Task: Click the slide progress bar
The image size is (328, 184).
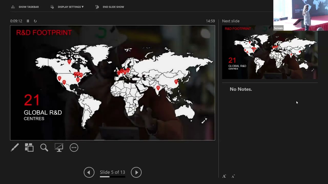Action: point(112,177)
